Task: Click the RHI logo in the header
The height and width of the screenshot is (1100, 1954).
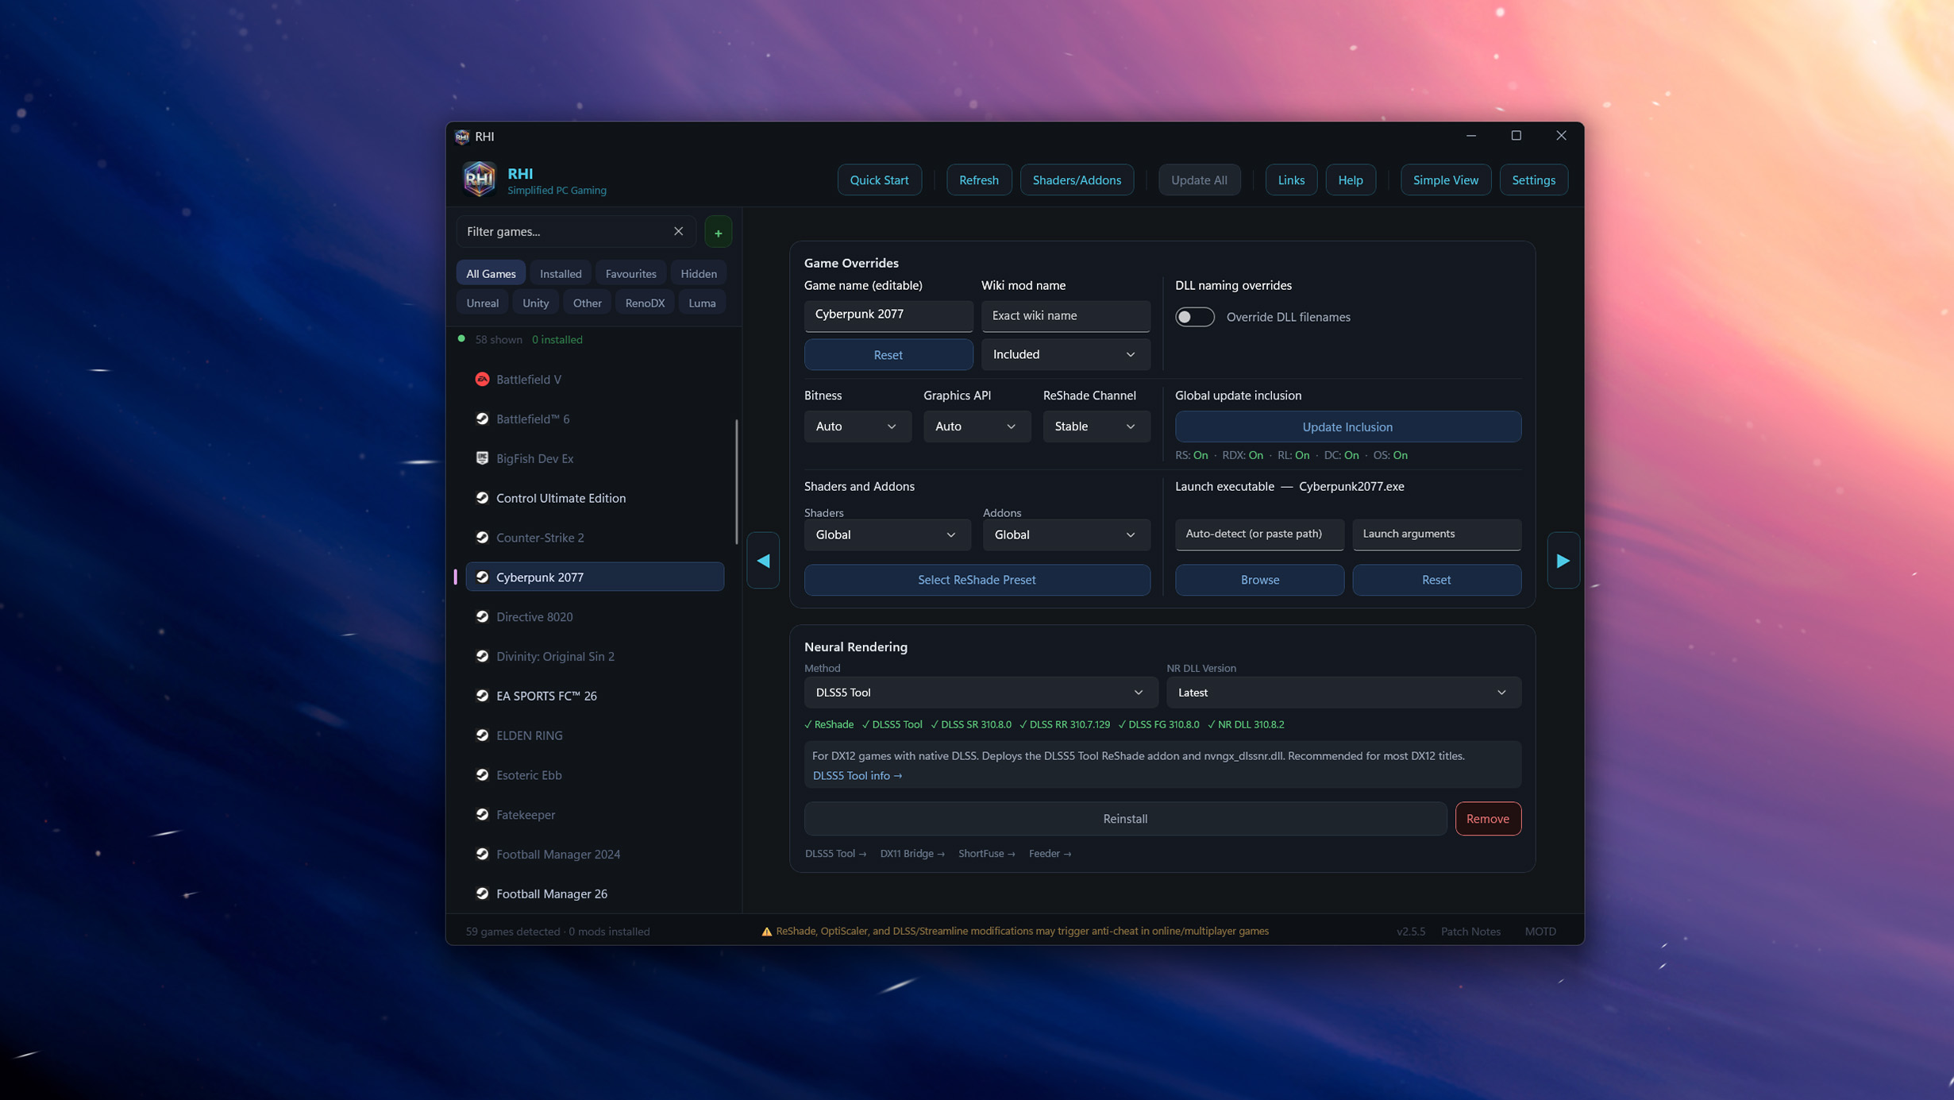Action: point(479,179)
